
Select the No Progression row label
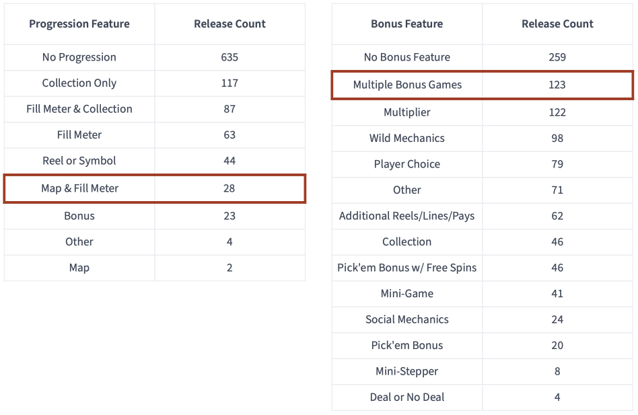coord(79,57)
